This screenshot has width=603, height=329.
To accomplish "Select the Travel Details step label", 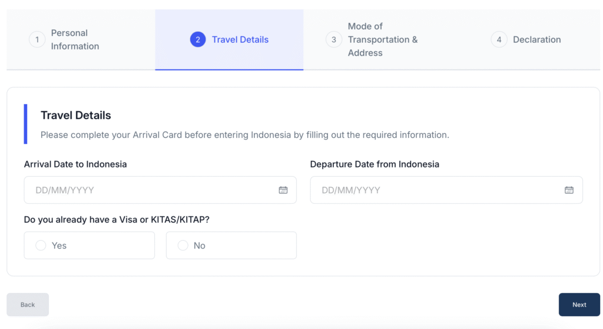I will 240,40.
